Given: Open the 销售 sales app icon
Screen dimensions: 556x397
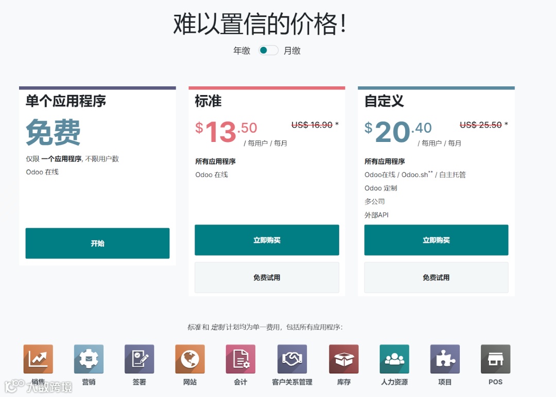Looking at the screenshot, I should pos(38,359).
